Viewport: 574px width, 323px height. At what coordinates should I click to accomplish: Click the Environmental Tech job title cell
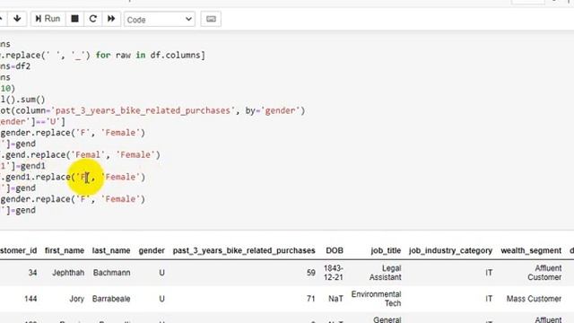coord(377,299)
